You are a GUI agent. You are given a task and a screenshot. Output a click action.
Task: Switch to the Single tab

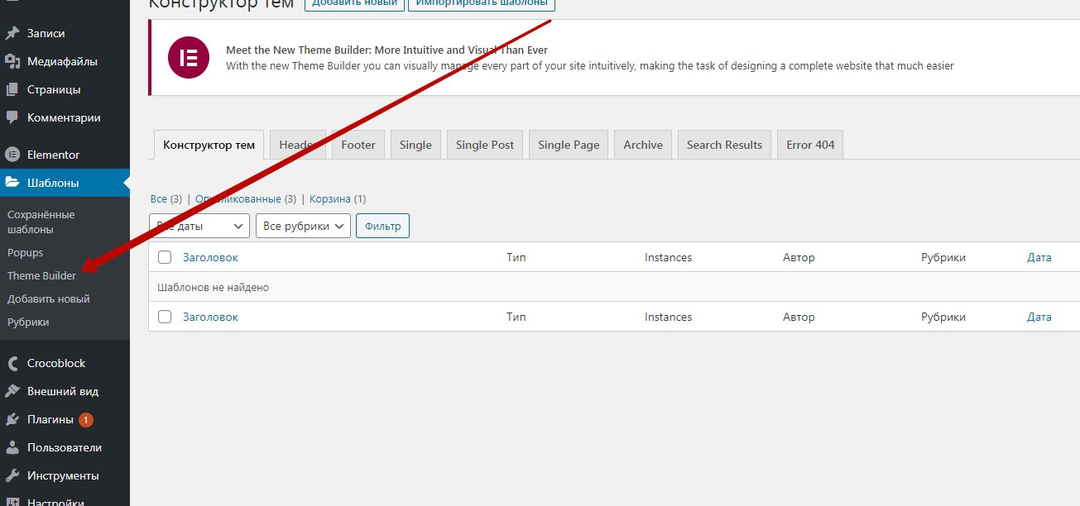(x=415, y=145)
